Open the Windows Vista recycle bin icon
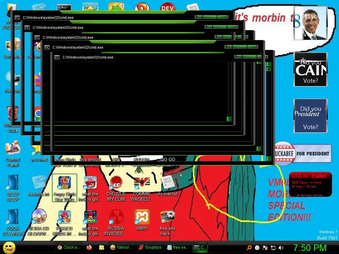 click(13, 119)
